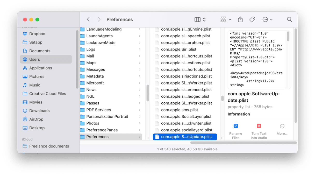Image resolution: width=315 pixels, height=176 pixels.
Task: Select the PreferencePanes folder
Action: click(x=111, y=130)
